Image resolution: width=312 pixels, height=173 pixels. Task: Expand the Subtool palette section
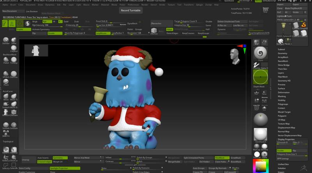(x=281, y=49)
